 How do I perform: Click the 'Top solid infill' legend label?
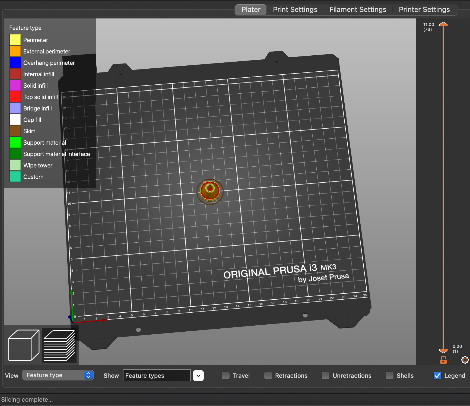point(40,97)
